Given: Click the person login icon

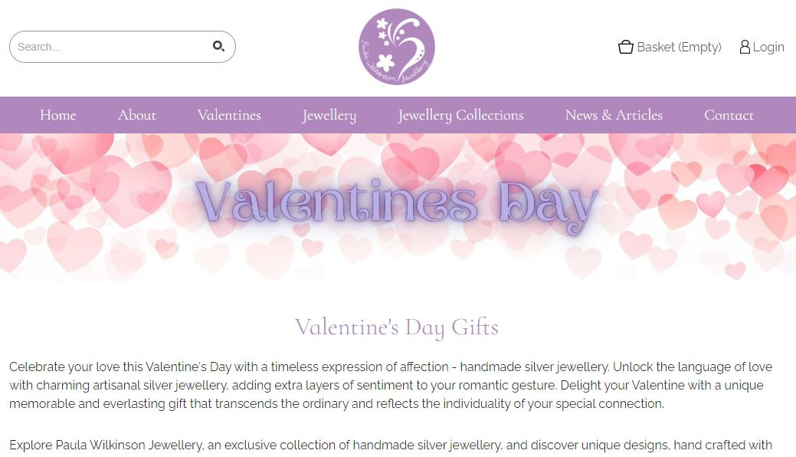Looking at the screenshot, I should pos(744,47).
